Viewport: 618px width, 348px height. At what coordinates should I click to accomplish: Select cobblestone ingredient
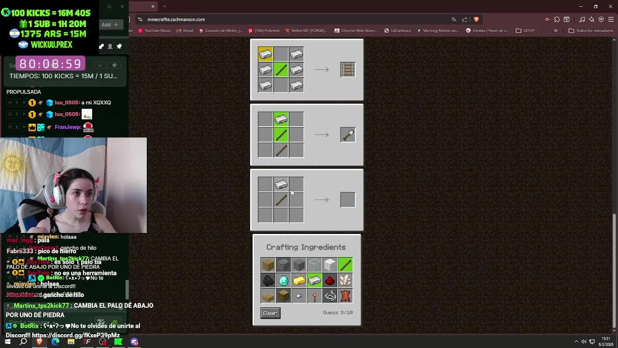(283, 265)
